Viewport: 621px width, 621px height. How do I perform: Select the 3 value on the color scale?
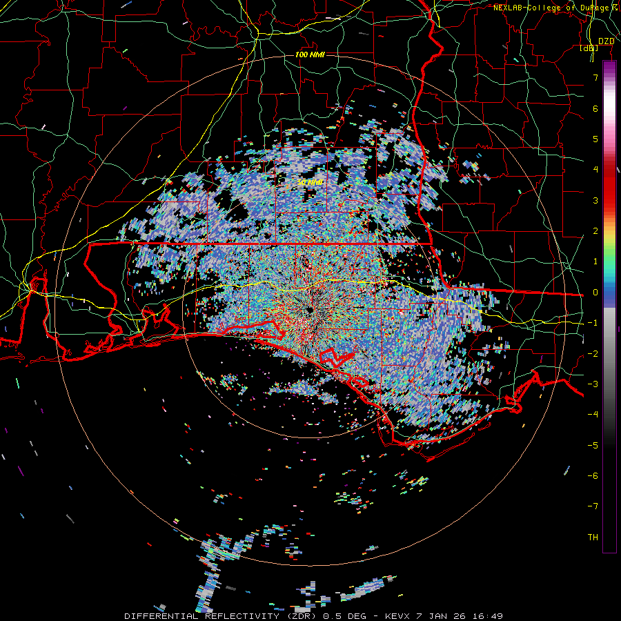(x=595, y=200)
